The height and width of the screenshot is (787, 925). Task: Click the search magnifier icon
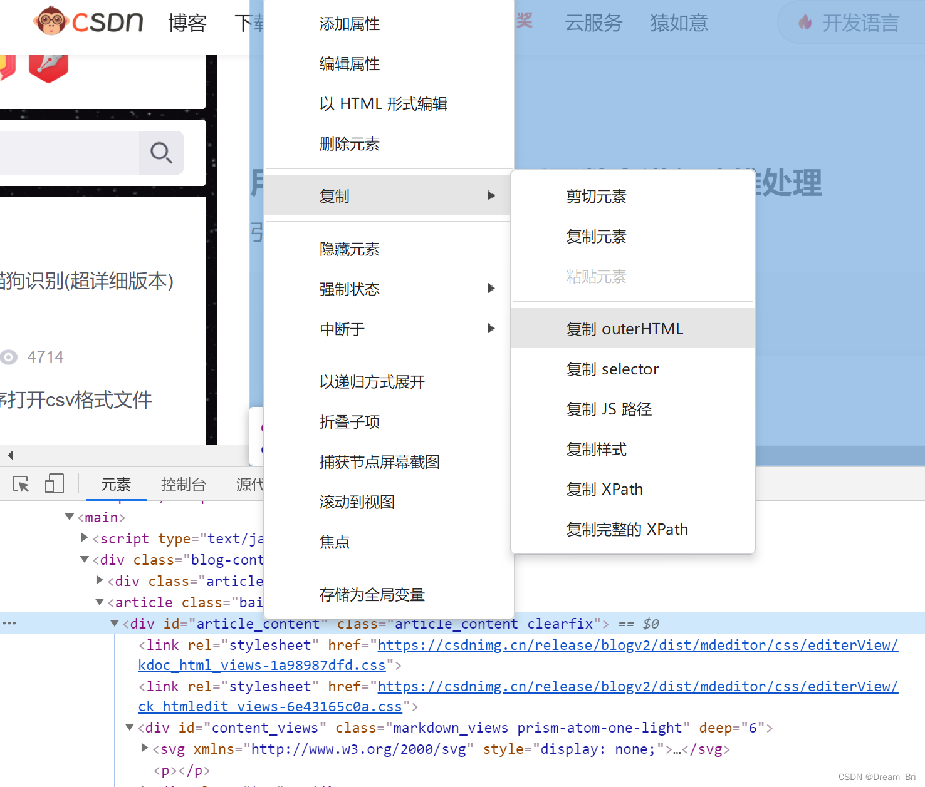(x=161, y=153)
